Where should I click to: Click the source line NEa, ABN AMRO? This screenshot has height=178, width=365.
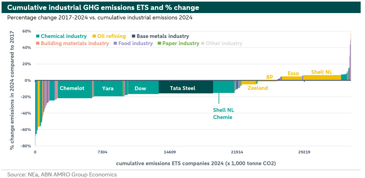tap(62, 174)
